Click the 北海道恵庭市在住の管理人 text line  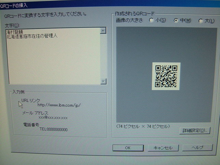pyautogui.click(x=32, y=36)
